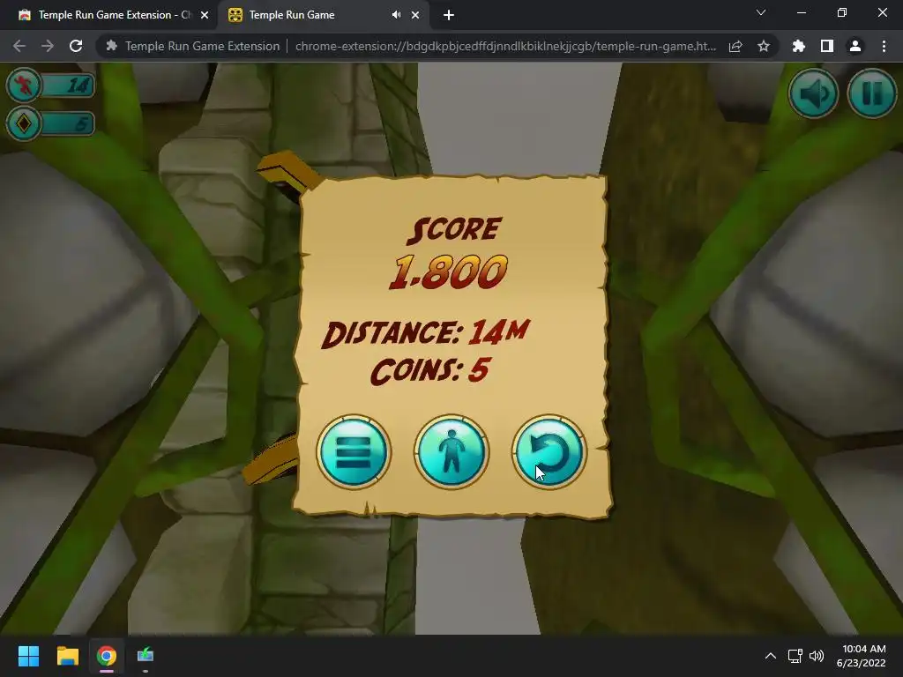
Task: Minimize the Chrome window
Action: pos(801,12)
